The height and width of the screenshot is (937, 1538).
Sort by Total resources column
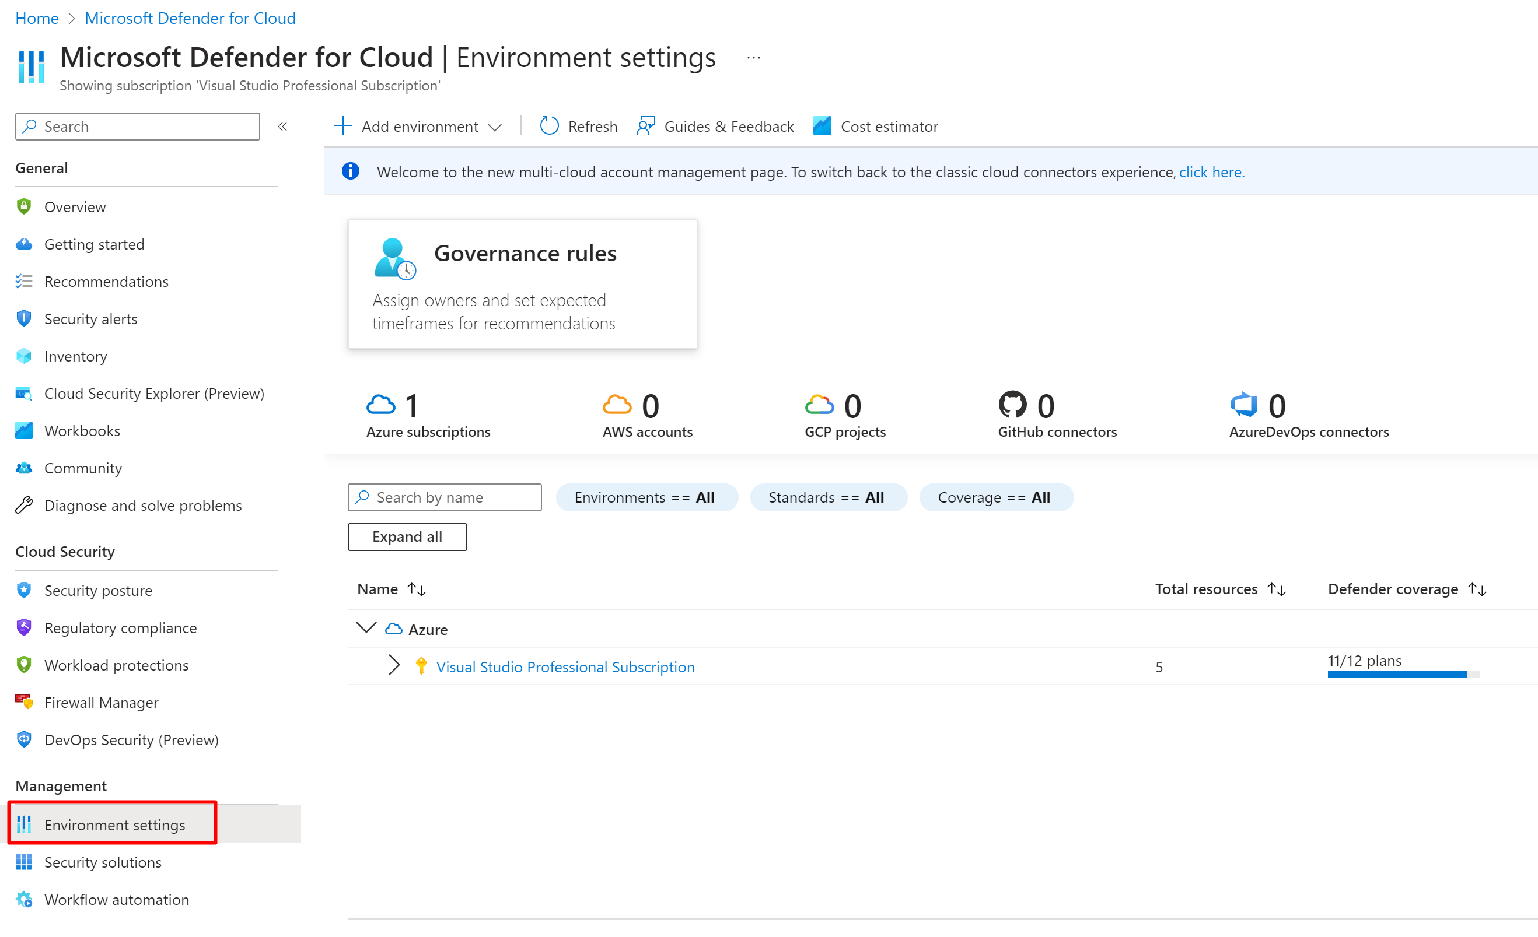[1277, 589]
